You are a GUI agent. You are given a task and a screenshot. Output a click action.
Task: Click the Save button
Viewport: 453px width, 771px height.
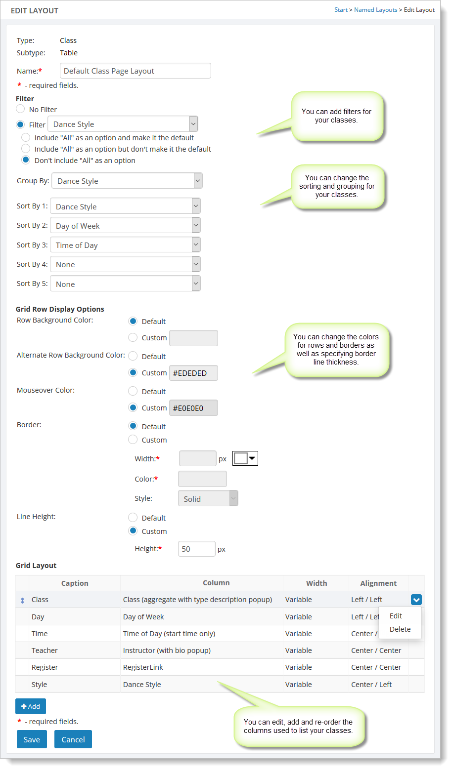pos(32,739)
